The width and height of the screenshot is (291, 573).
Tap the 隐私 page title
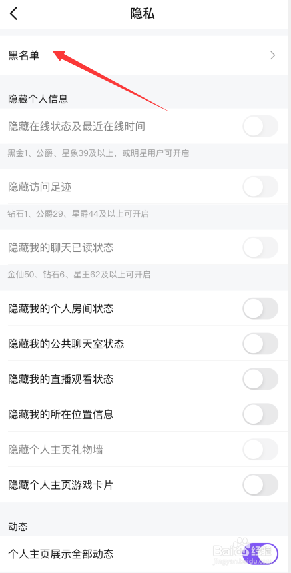point(143,13)
